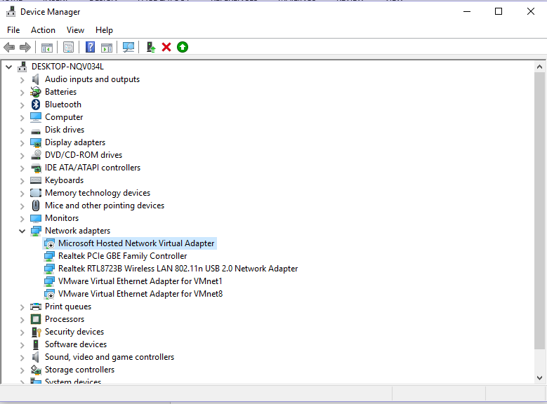This screenshot has width=547, height=404.
Task: Expand Audio inputs and outputs
Action: [22, 80]
